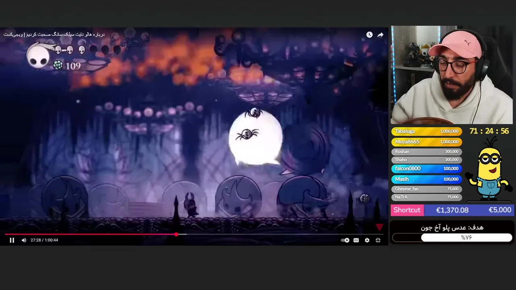Viewport: 516px width, 290px height.
Task: Click the 109 geo counter in game
Action: tap(73, 66)
